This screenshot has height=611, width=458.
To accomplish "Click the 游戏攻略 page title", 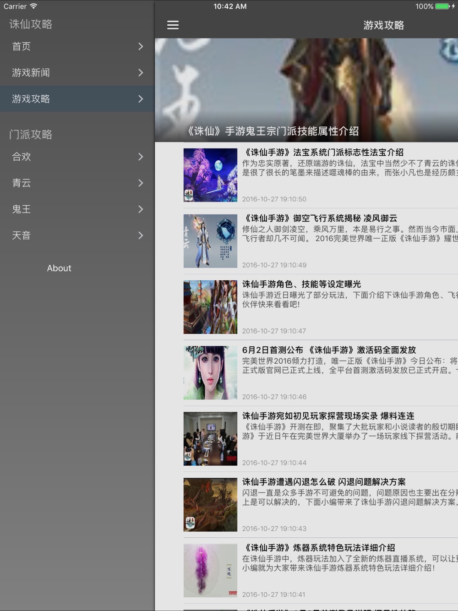I will pyautogui.click(x=384, y=26).
